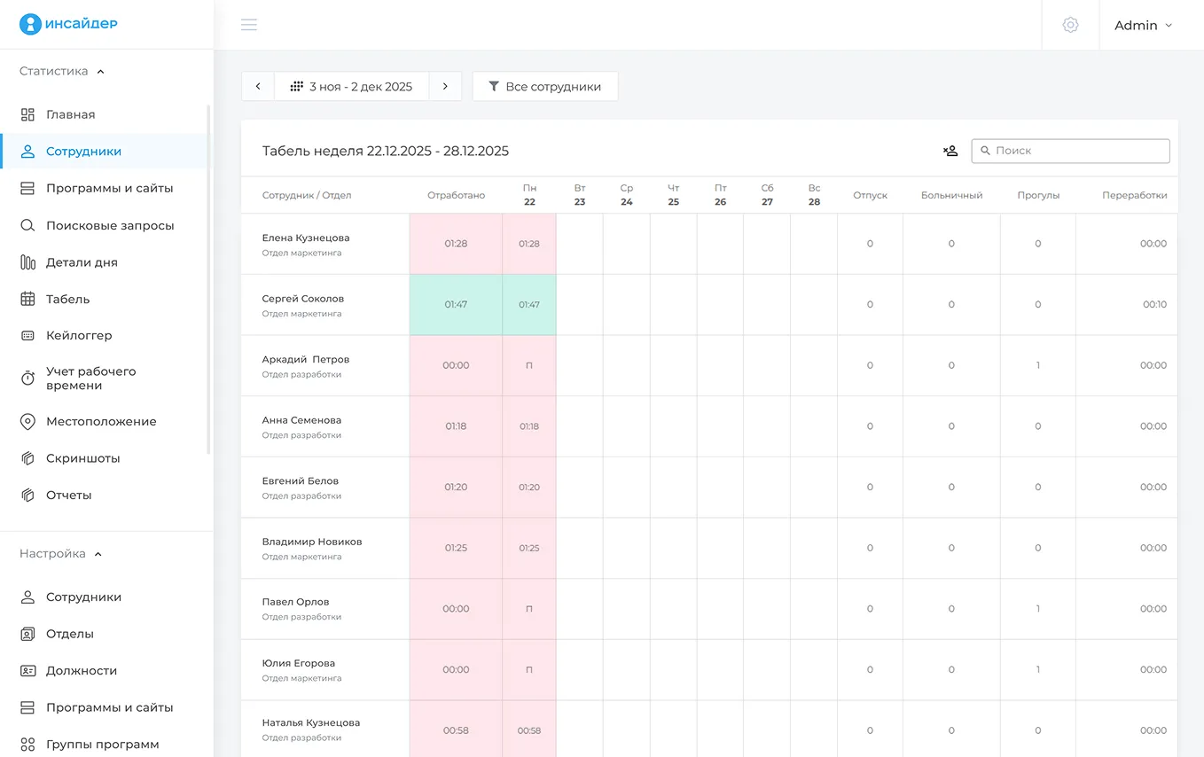This screenshot has height=757, width=1204.
Task: Click the hamburger menu icon
Action: [249, 25]
